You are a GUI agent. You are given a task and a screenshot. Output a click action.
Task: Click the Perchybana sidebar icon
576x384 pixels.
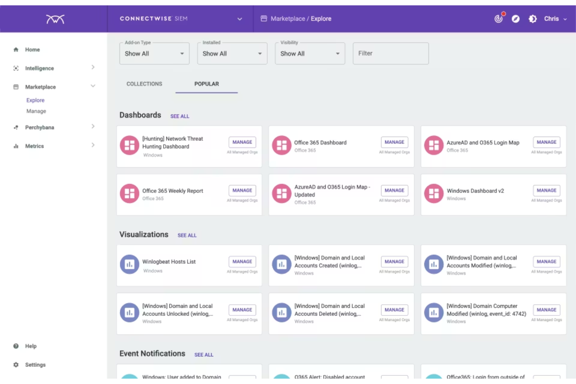coord(16,127)
